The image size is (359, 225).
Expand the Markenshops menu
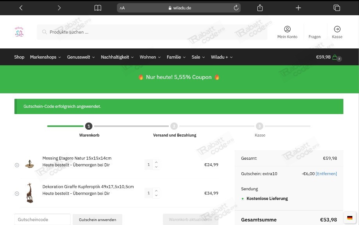pyautogui.click(x=45, y=57)
